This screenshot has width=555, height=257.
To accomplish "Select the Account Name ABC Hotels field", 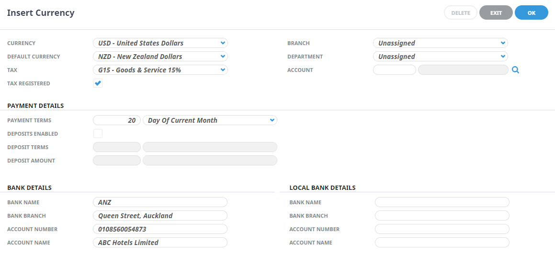I will (160, 243).
